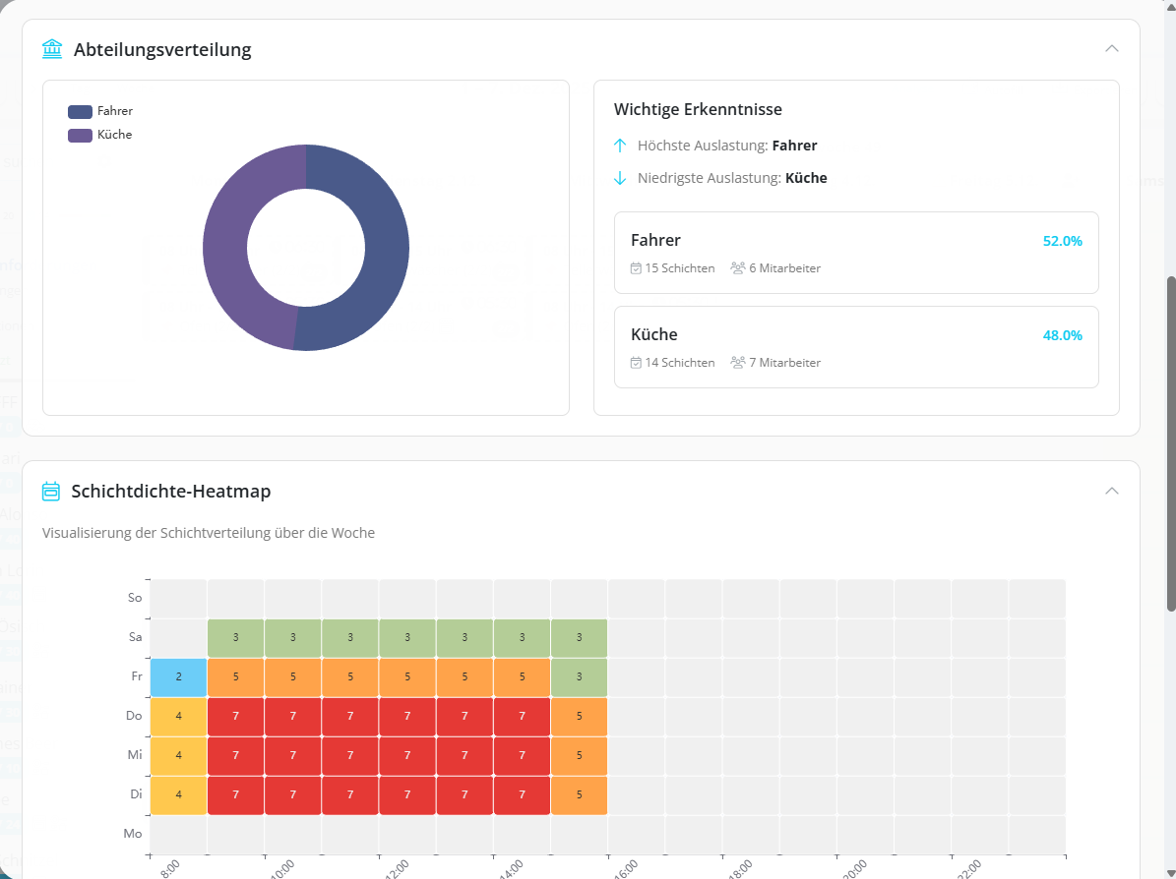
Task: Click the calendar icon next to 15 Schichten
Action: (x=636, y=268)
